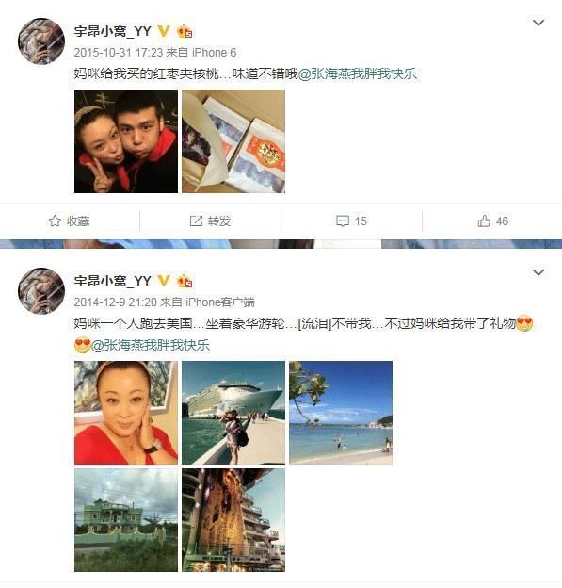
Task: Click the gold V verified badge on second post
Action: 164,281
